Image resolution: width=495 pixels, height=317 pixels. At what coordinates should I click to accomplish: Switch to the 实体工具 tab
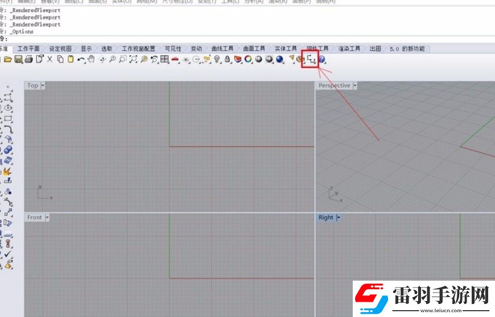pyautogui.click(x=286, y=49)
